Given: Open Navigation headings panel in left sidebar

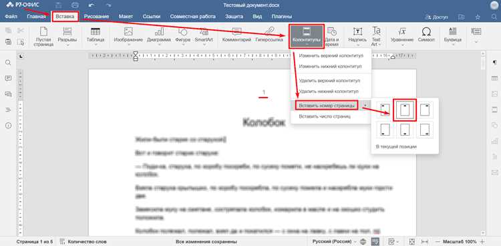Looking at the screenshot, I should (8, 110).
